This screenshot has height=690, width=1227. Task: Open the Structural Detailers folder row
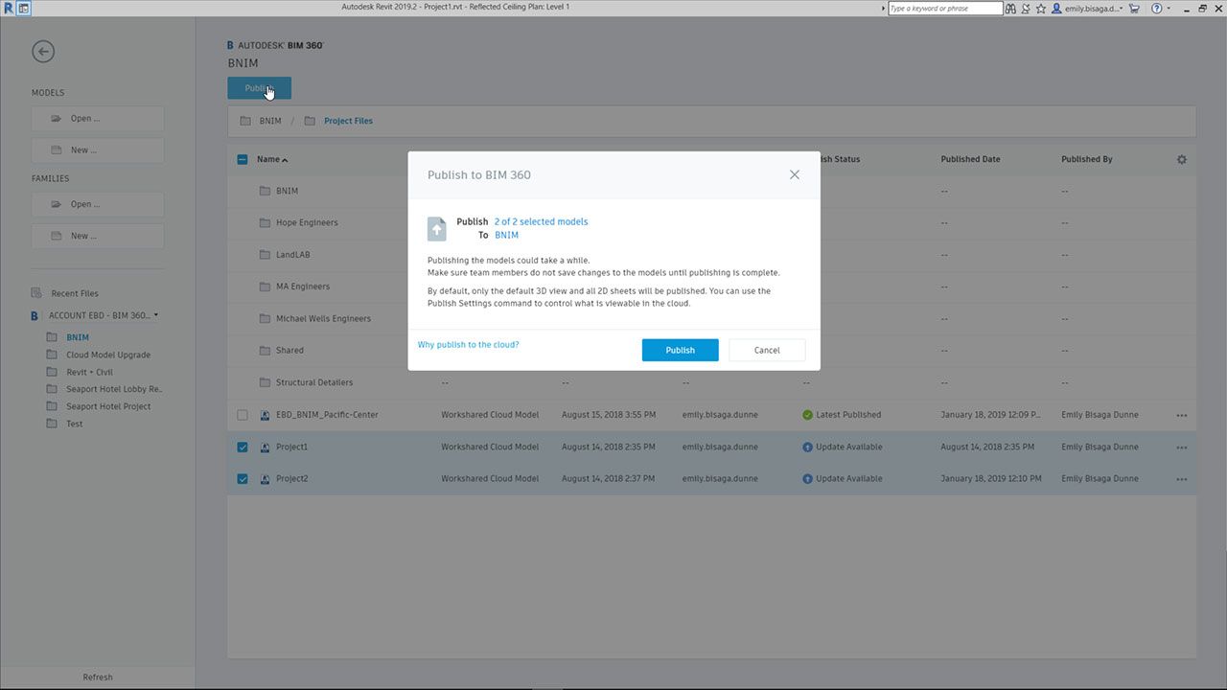[x=711, y=382]
